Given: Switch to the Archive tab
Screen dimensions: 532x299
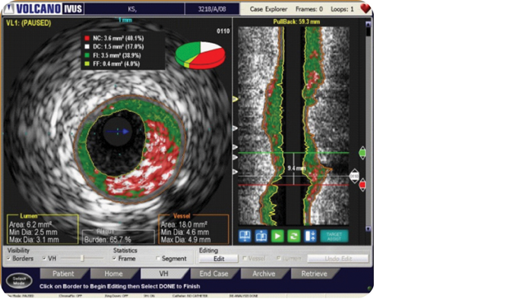Looking at the screenshot, I should click(x=264, y=274).
